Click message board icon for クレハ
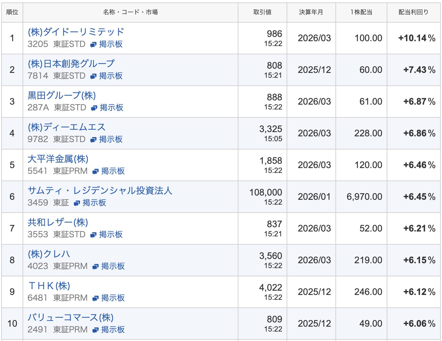The height and width of the screenshot is (341, 442). pyautogui.click(x=96, y=267)
